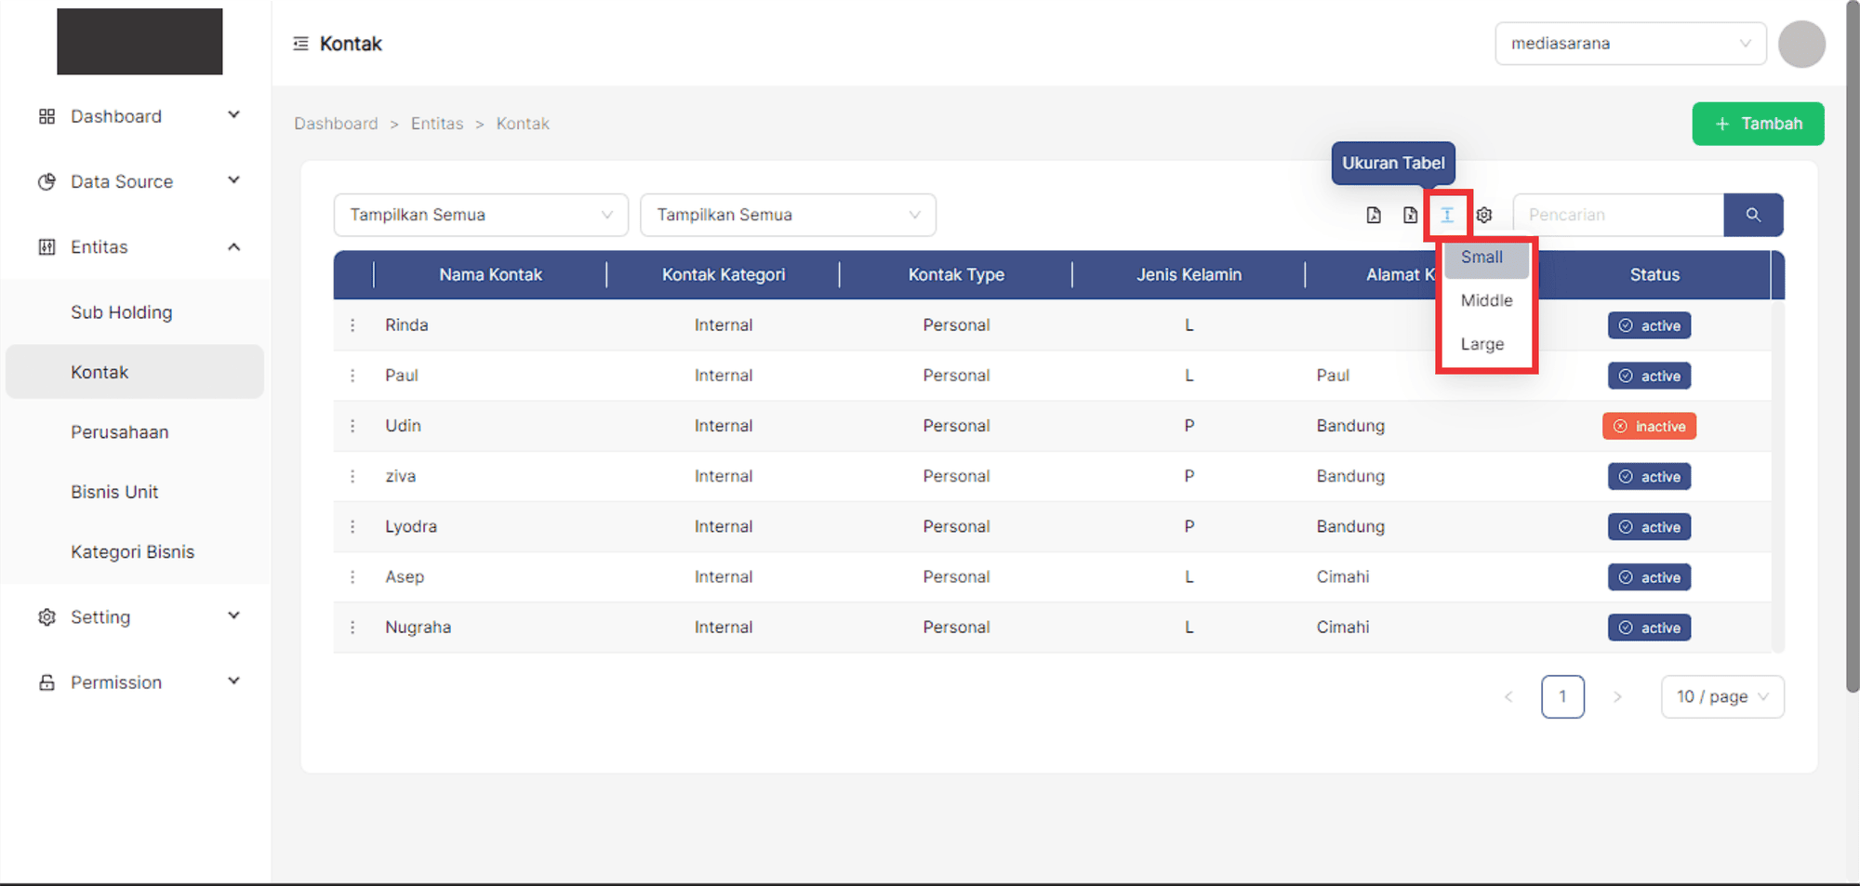Click the table size (Ukuran Tabel) icon
Screen dimensions: 1860x886
click(1447, 215)
